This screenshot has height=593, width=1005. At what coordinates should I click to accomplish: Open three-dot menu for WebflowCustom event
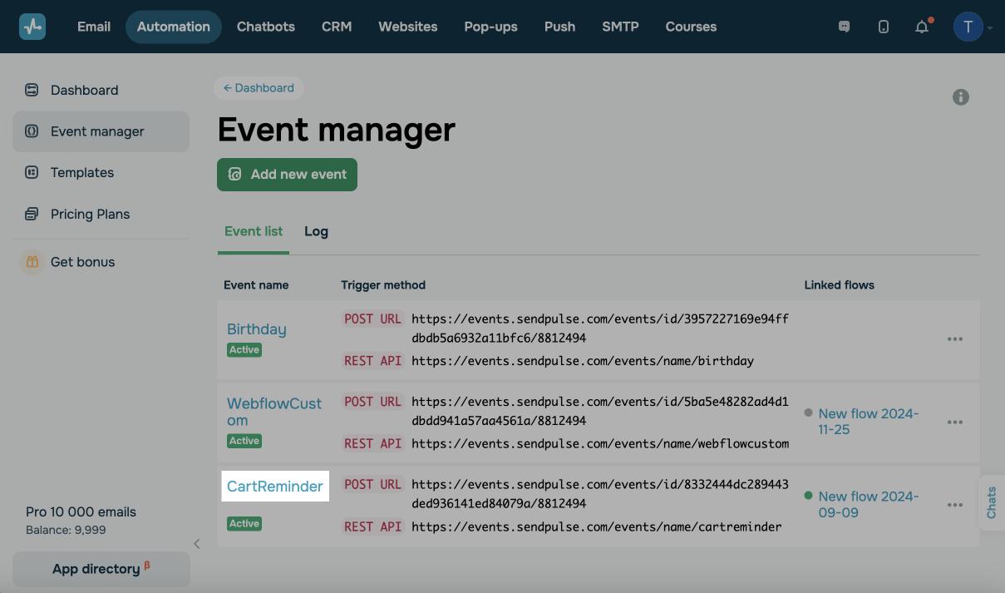(955, 423)
